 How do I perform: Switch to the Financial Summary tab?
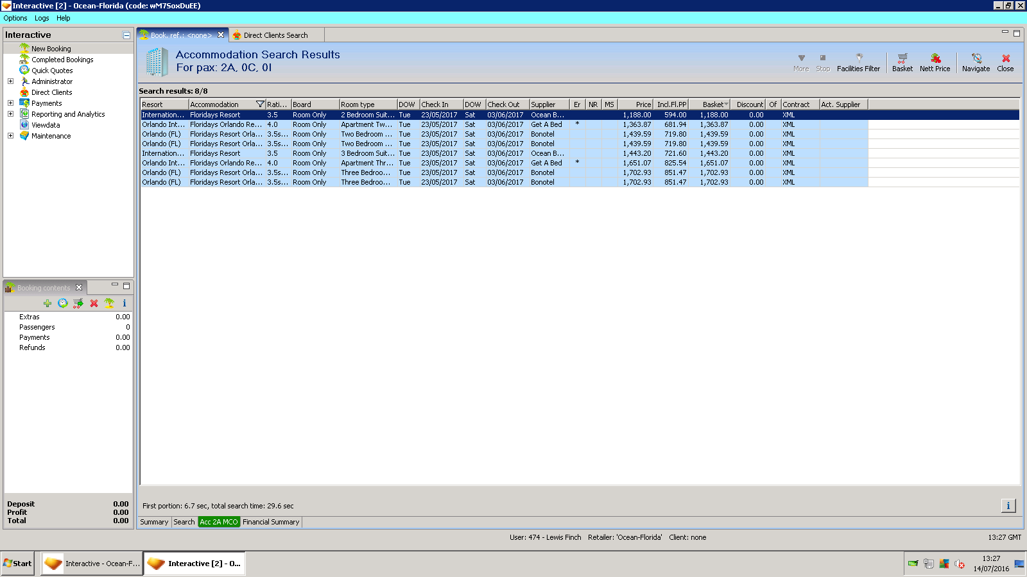(x=271, y=522)
